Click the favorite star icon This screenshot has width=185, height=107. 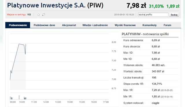(38, 15)
